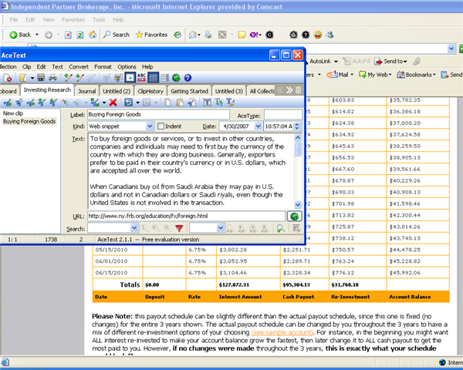The height and width of the screenshot is (370, 463).
Task: Click the Text area scrollbar thumb
Action: (298, 150)
